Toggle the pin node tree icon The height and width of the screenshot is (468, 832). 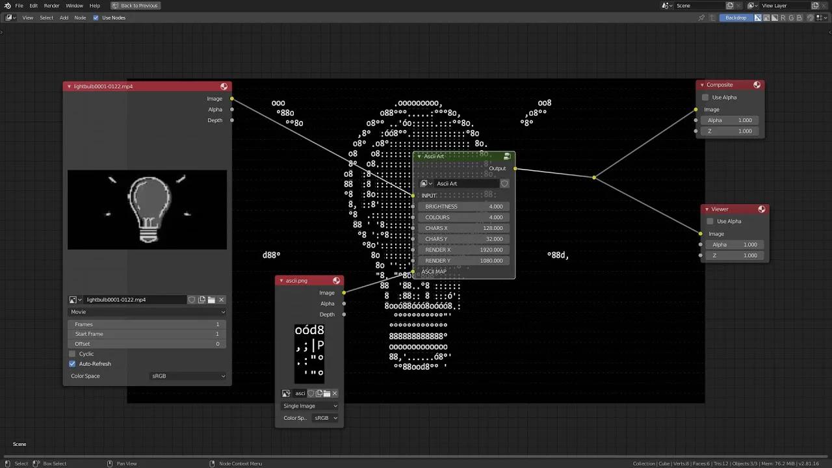[701, 18]
